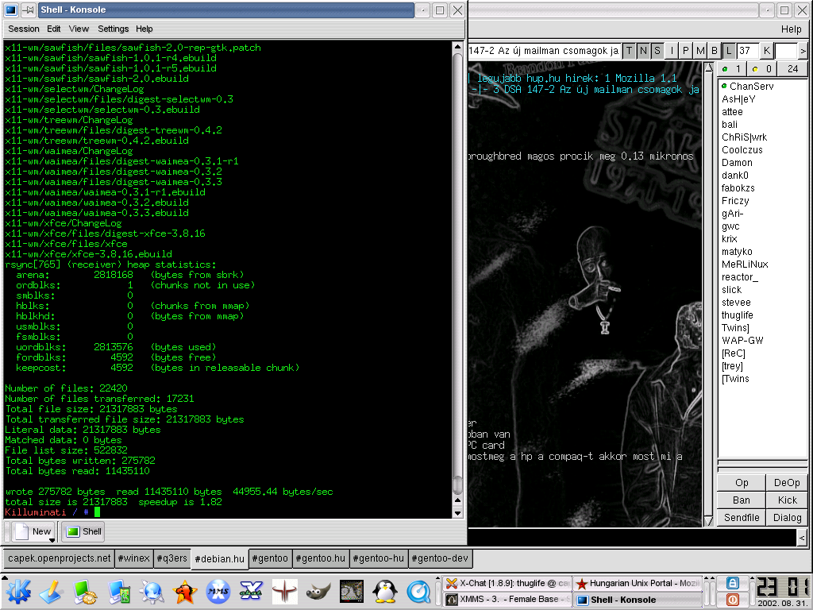
Task: Click the user limit field showing 37
Action: click(x=747, y=50)
